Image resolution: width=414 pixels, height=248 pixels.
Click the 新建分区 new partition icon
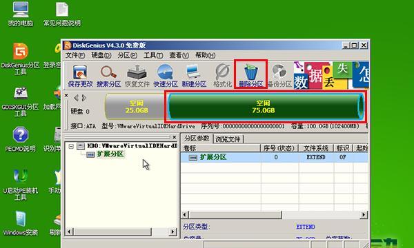click(194, 76)
